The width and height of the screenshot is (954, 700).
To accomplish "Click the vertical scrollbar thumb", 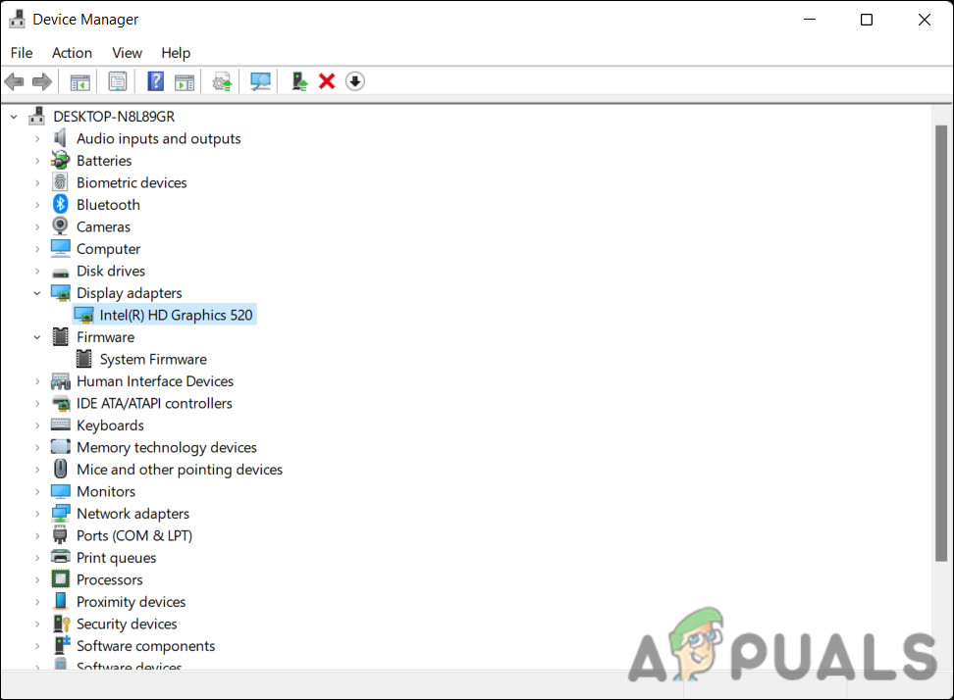I will 941,343.
